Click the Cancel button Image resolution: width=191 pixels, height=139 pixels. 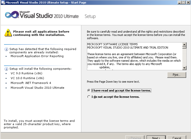(177, 137)
